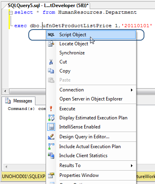This screenshot has width=155, height=184.
Task: Expand the Connection submenu arrow
Action: pyautogui.click(x=132, y=90)
